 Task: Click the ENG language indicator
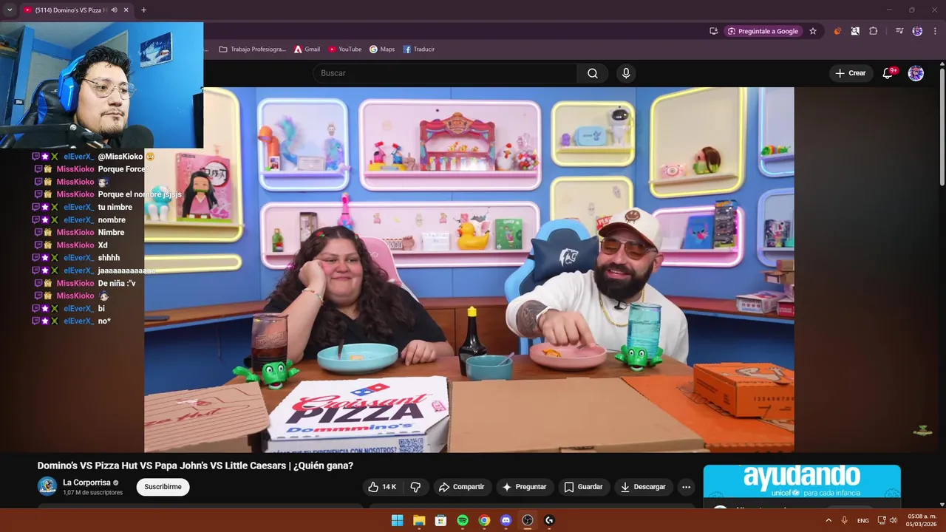click(x=863, y=520)
